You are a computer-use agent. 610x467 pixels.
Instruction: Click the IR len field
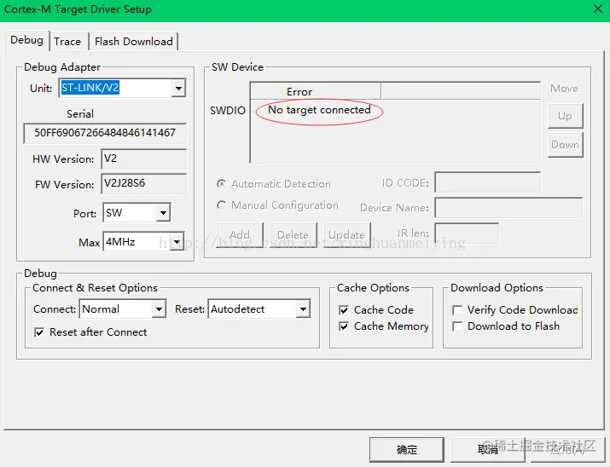pyautogui.click(x=467, y=233)
